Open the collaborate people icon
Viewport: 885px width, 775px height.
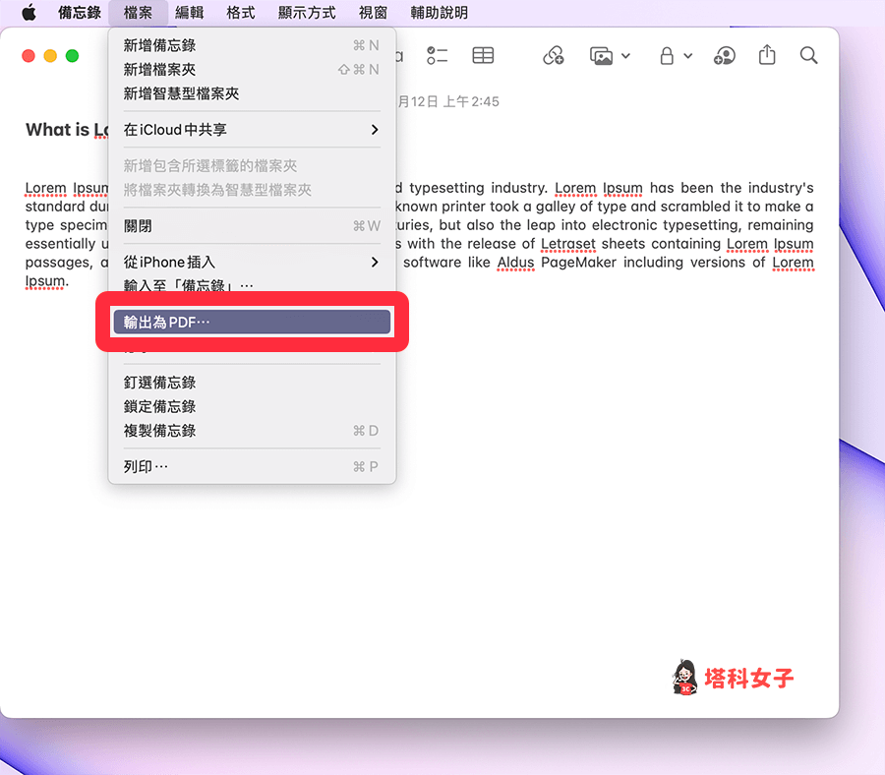tap(725, 56)
